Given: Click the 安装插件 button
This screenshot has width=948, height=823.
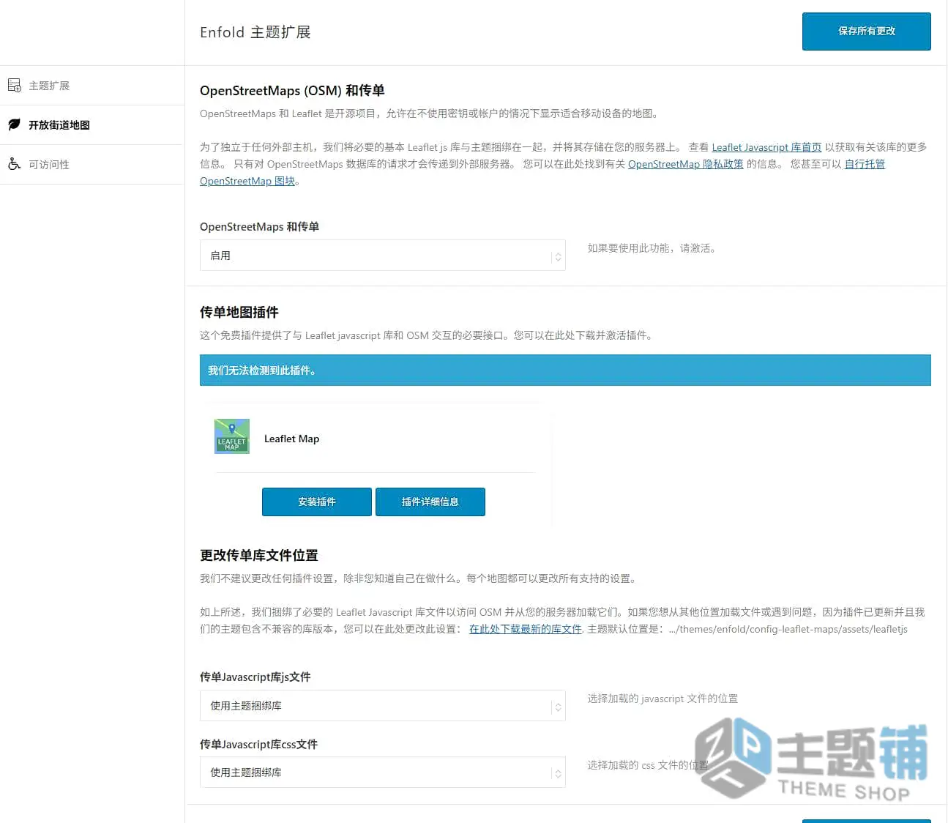Looking at the screenshot, I should [317, 502].
